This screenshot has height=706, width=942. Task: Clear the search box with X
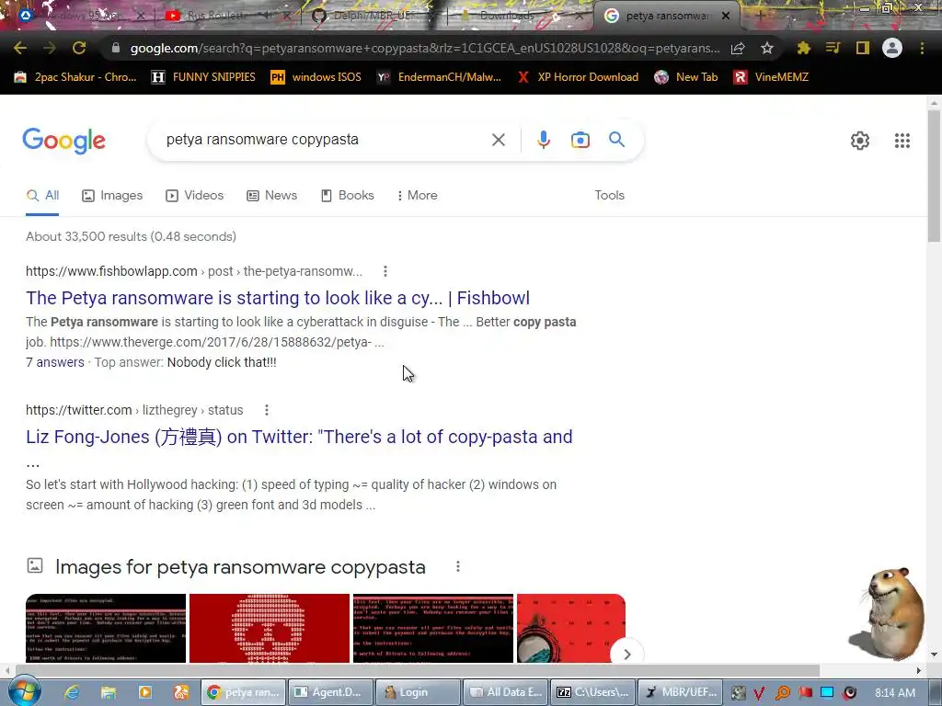coord(498,140)
